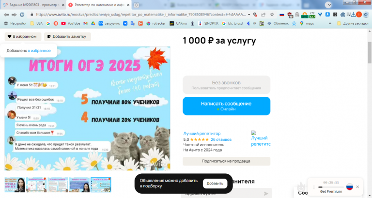Click the page vertical scrollbar
This screenshot has height=198, width=372.
[370, 53]
